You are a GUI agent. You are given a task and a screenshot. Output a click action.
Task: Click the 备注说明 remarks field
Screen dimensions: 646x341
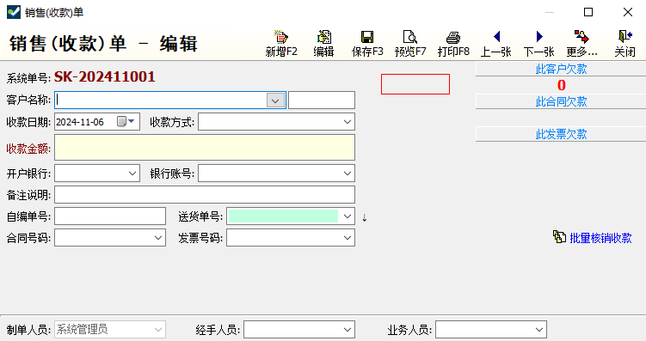(205, 195)
